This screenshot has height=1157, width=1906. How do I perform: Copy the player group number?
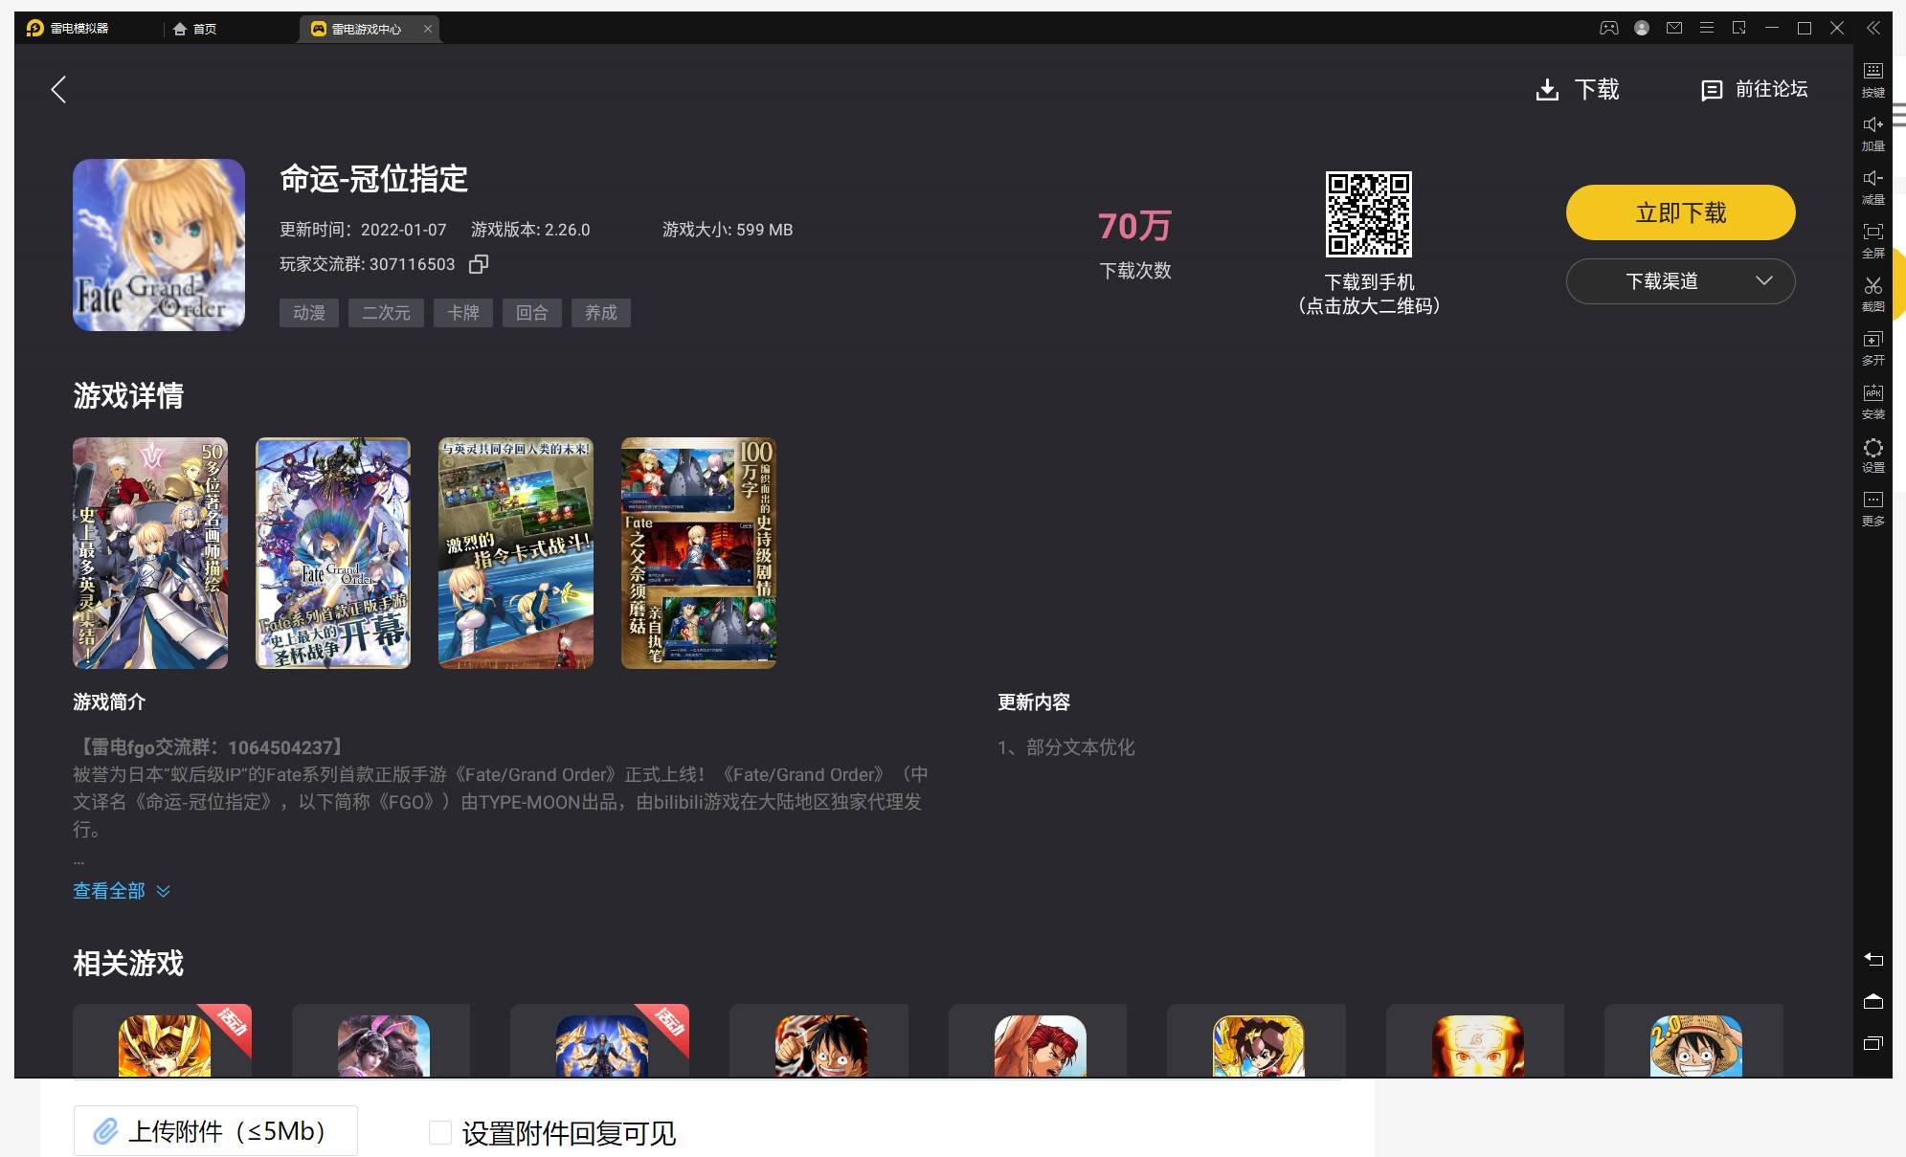(479, 264)
